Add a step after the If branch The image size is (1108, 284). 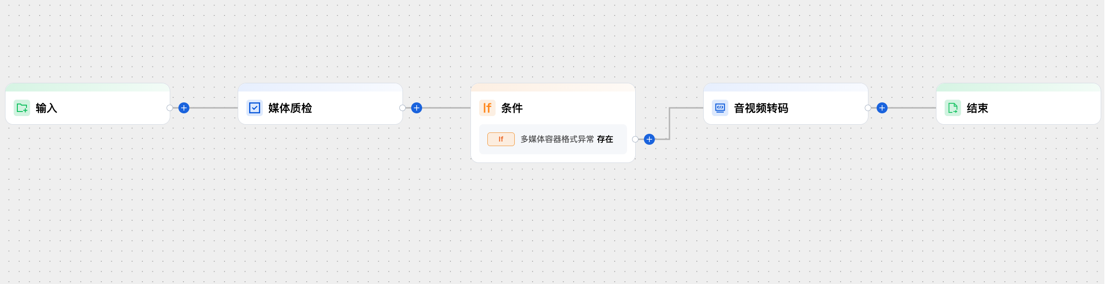tap(649, 139)
